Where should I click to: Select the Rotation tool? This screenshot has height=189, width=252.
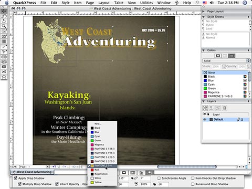click(x=4, y=21)
